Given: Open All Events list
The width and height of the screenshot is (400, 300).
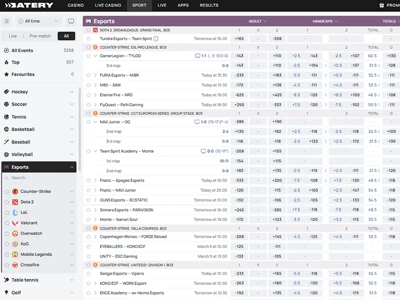Looking at the screenshot, I should point(39,50).
